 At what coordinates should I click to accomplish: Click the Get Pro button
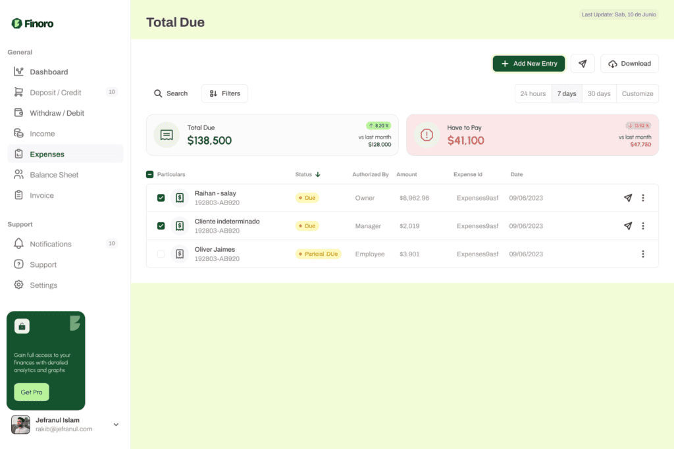click(x=32, y=392)
